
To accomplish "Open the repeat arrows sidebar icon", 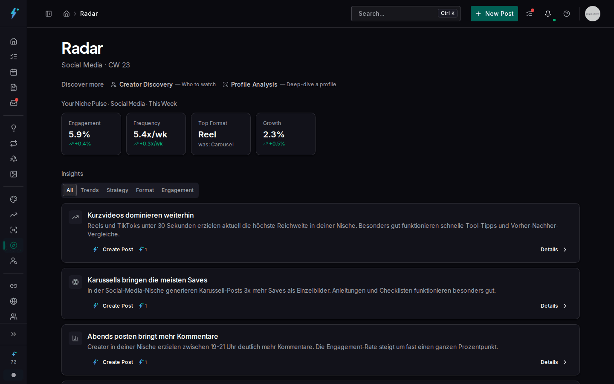I will pos(14,143).
